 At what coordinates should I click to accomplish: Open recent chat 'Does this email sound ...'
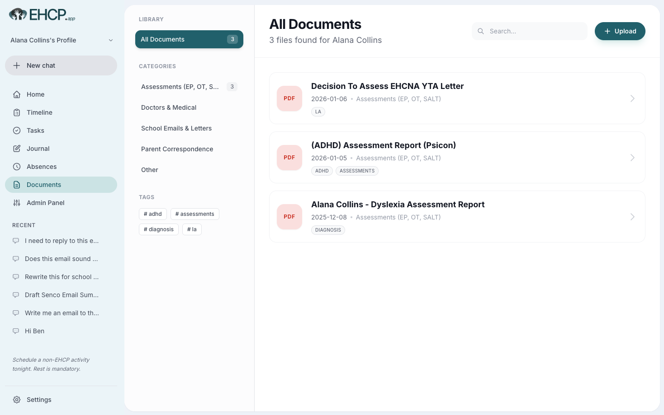tap(61, 259)
